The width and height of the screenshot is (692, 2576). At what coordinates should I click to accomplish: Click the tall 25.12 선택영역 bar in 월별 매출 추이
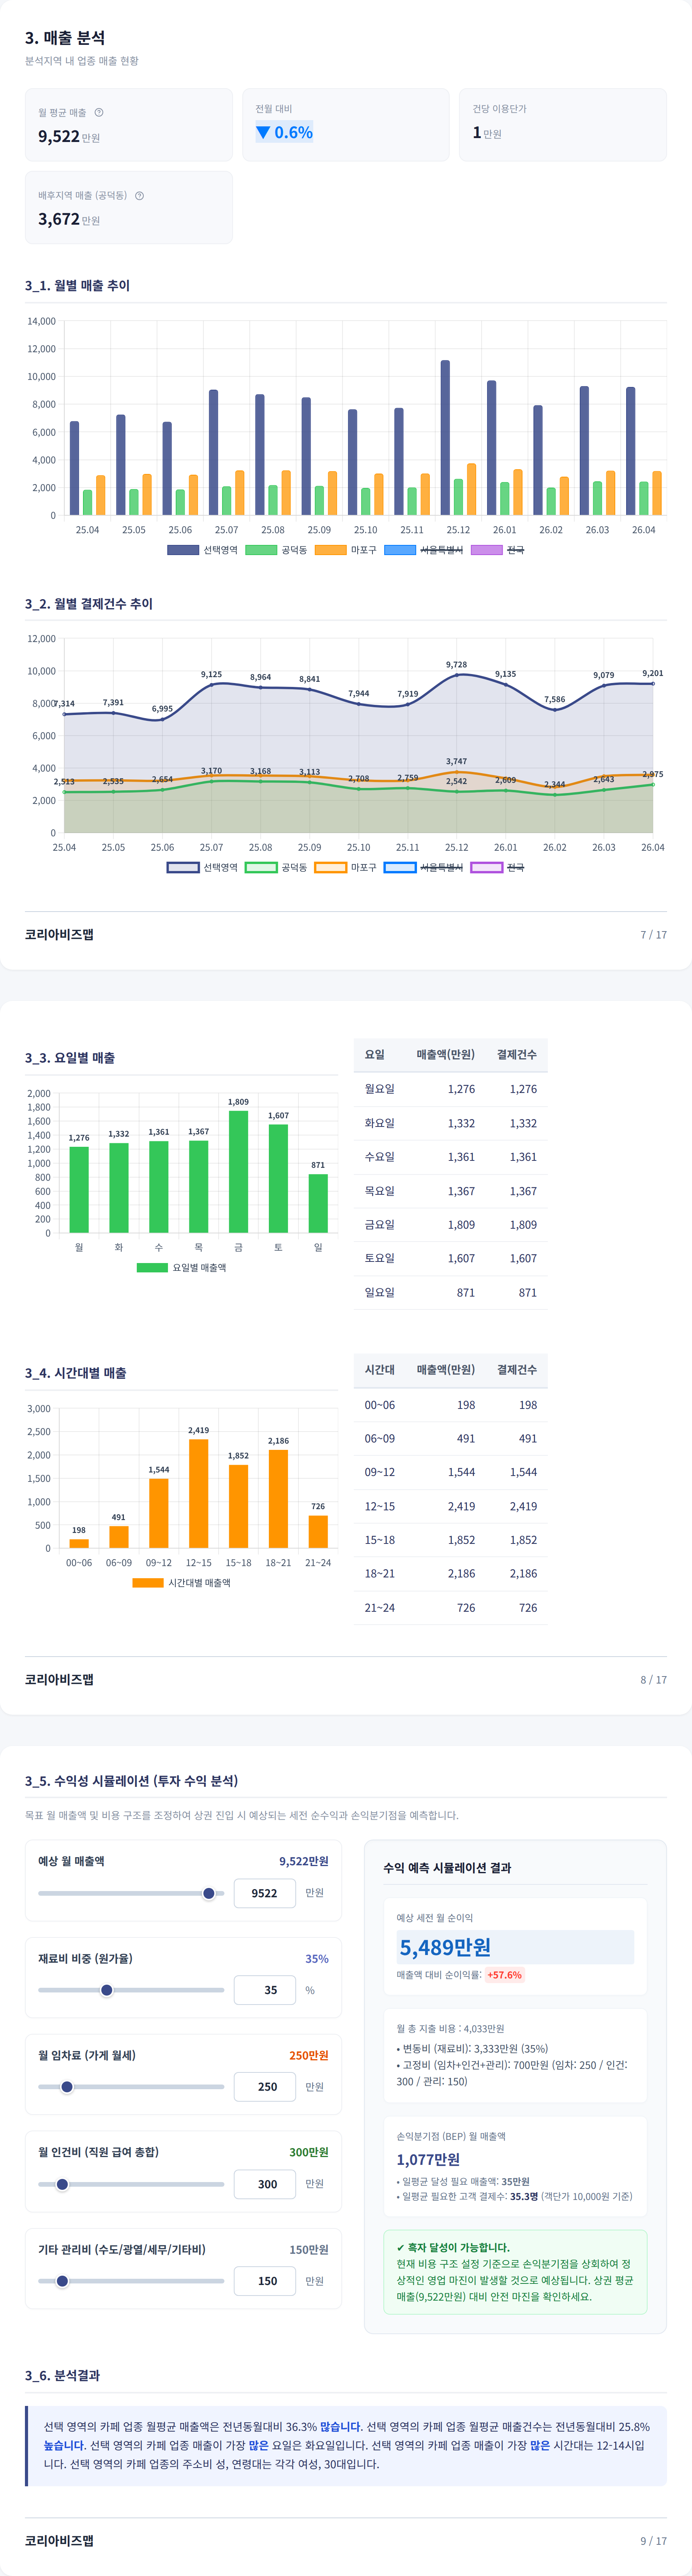[x=445, y=438]
